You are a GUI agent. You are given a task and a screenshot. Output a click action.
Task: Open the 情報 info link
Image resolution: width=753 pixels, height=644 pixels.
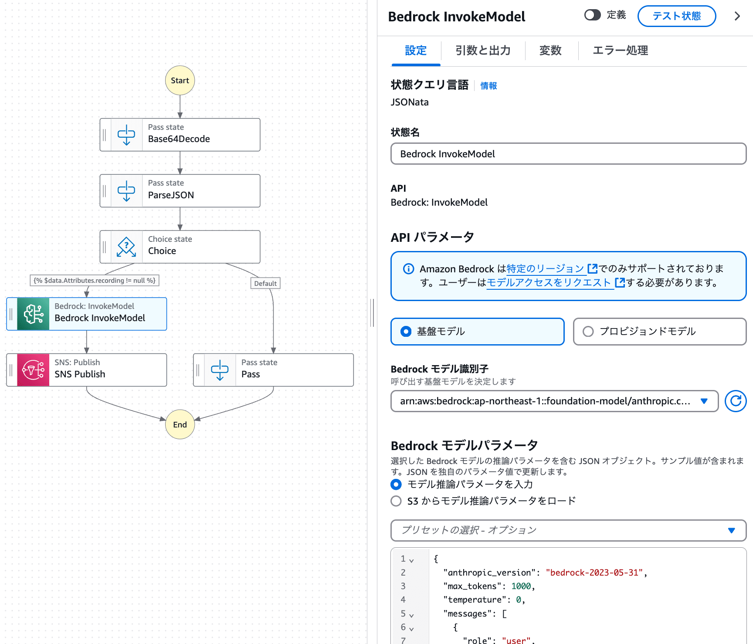pos(488,86)
